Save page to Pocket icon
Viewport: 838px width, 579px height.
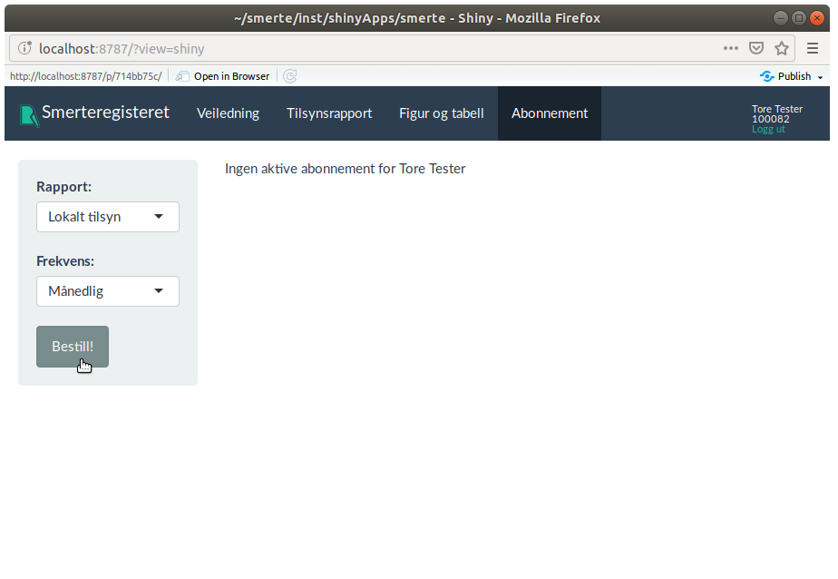point(755,48)
